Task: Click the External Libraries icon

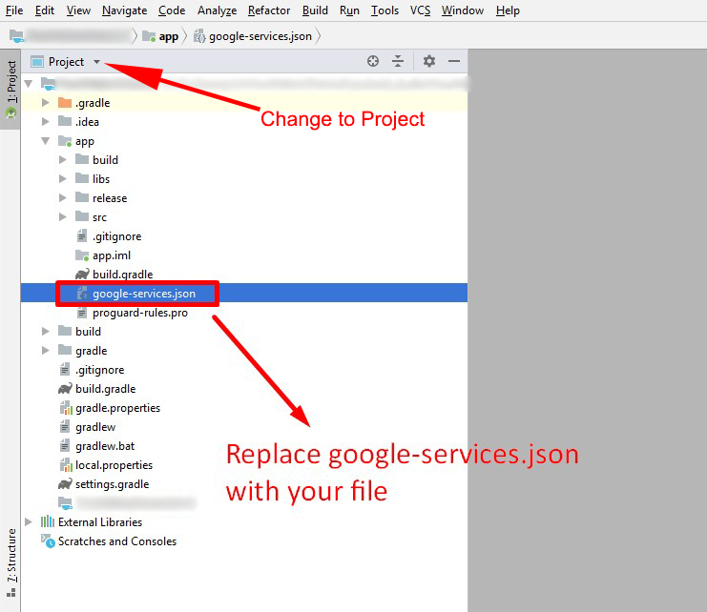Action: (48, 522)
